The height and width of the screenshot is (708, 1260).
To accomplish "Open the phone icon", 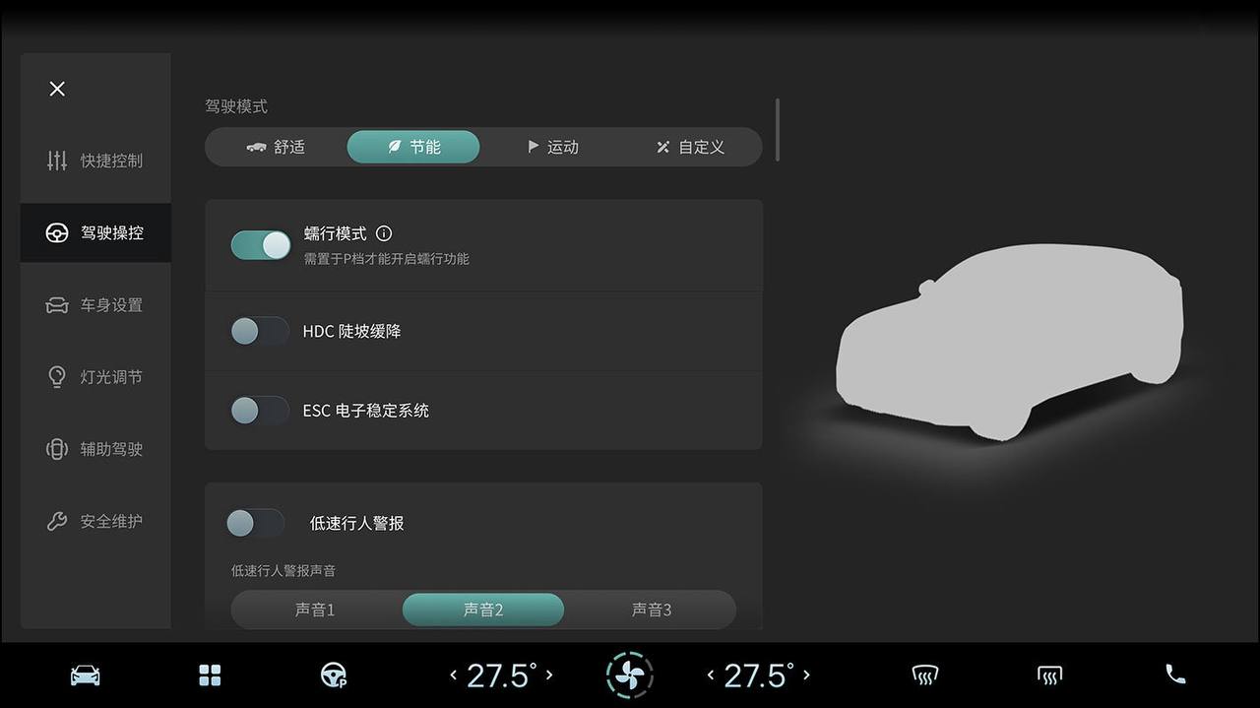I will click(1175, 675).
